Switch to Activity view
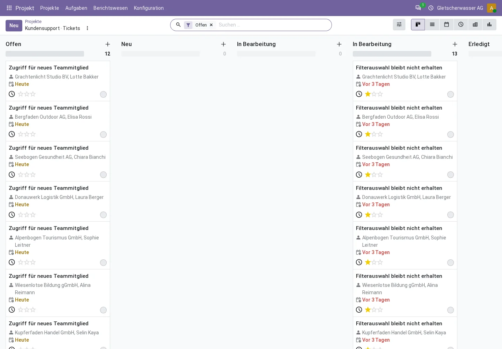 coord(461,24)
